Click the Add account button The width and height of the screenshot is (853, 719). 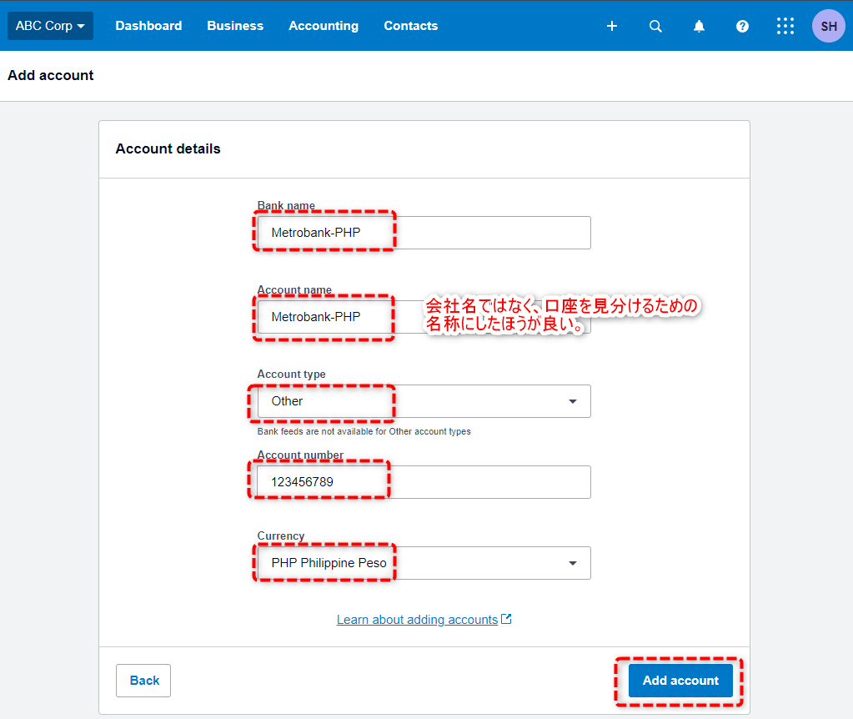[x=680, y=681]
